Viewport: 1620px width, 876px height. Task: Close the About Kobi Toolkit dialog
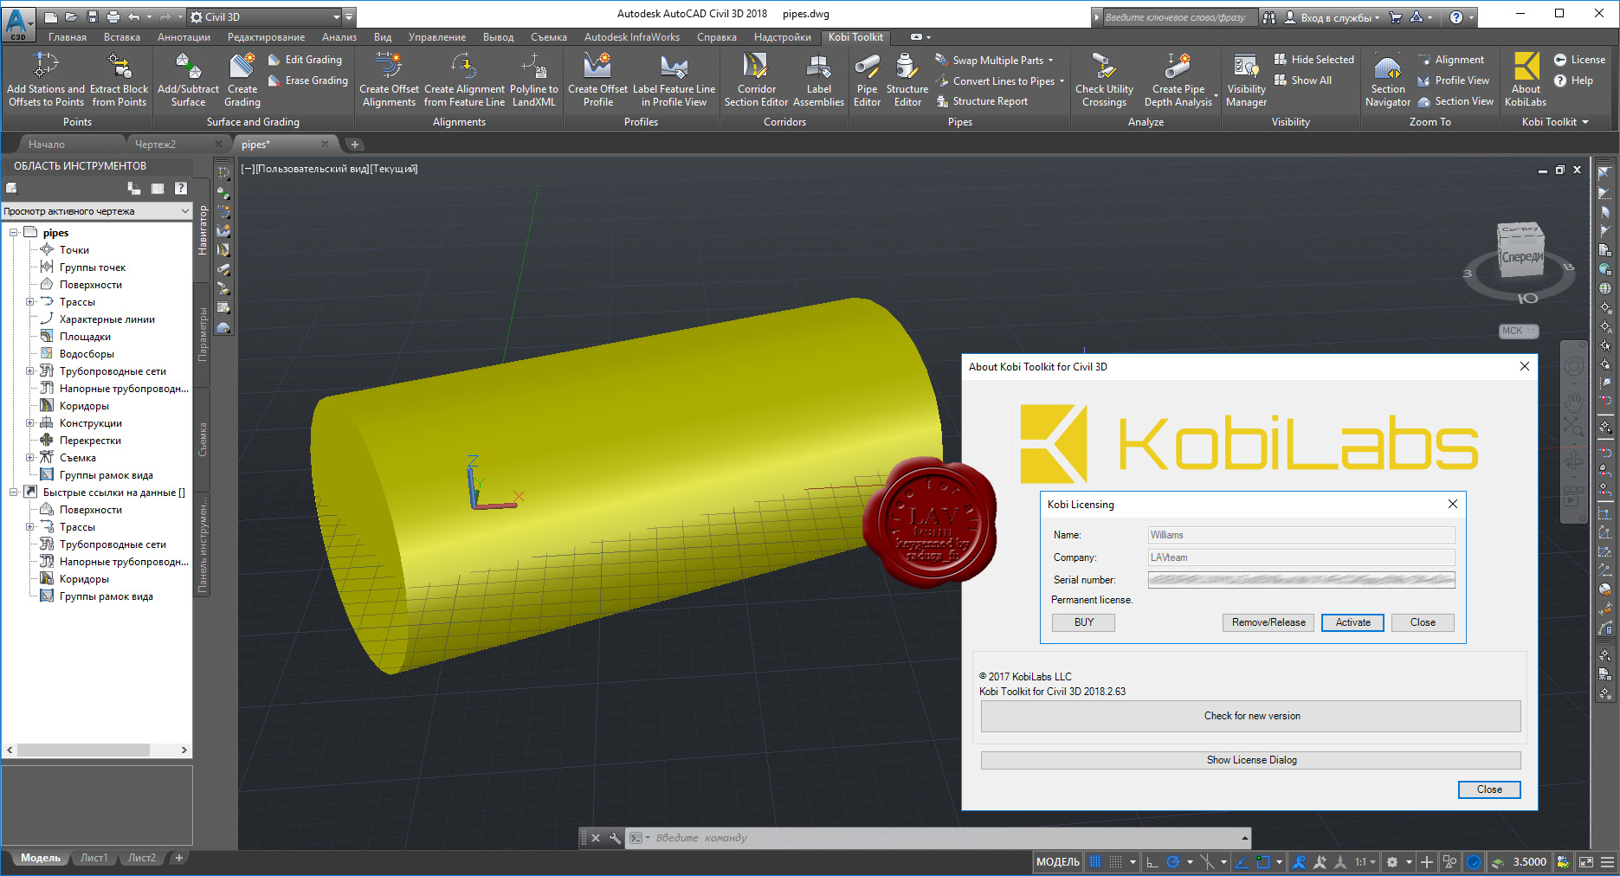pyautogui.click(x=1489, y=789)
